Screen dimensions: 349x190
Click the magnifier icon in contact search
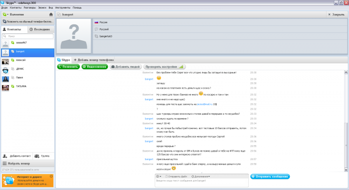[x=4, y=36]
